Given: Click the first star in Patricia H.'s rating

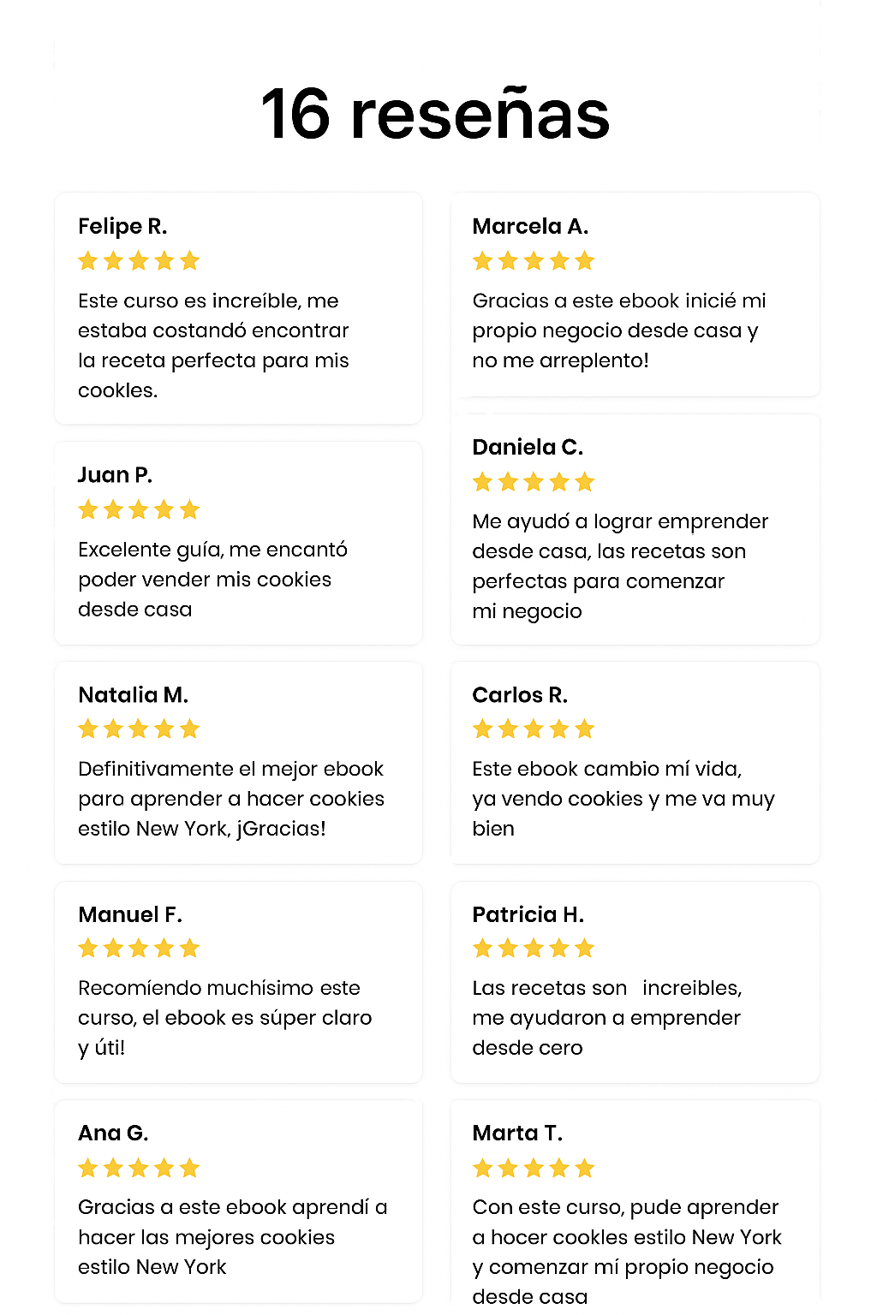Looking at the screenshot, I should tap(483, 949).
